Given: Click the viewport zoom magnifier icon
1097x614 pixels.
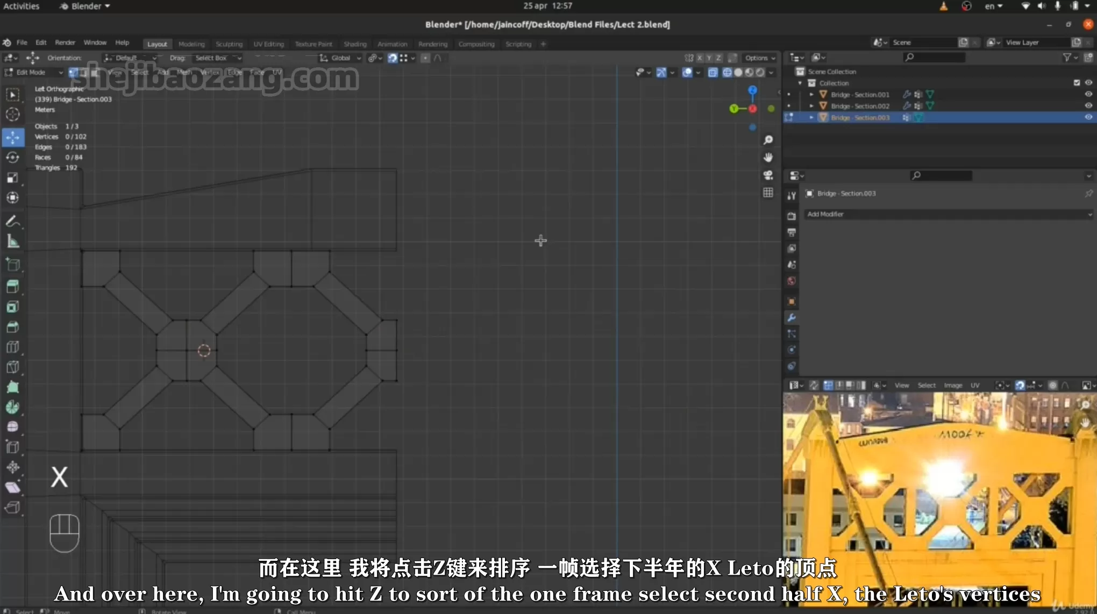Looking at the screenshot, I should pos(768,140).
